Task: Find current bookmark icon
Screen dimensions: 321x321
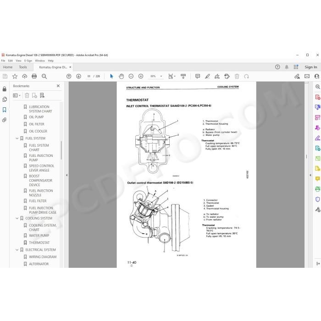Action: pyautogui.click(x=42, y=95)
